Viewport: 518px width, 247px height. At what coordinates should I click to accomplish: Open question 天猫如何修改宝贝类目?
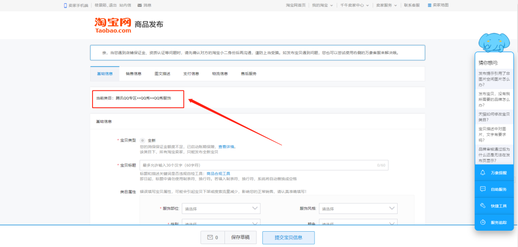tap(494, 117)
